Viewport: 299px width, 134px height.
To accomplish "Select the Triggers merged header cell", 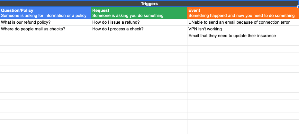I will pos(149,4).
